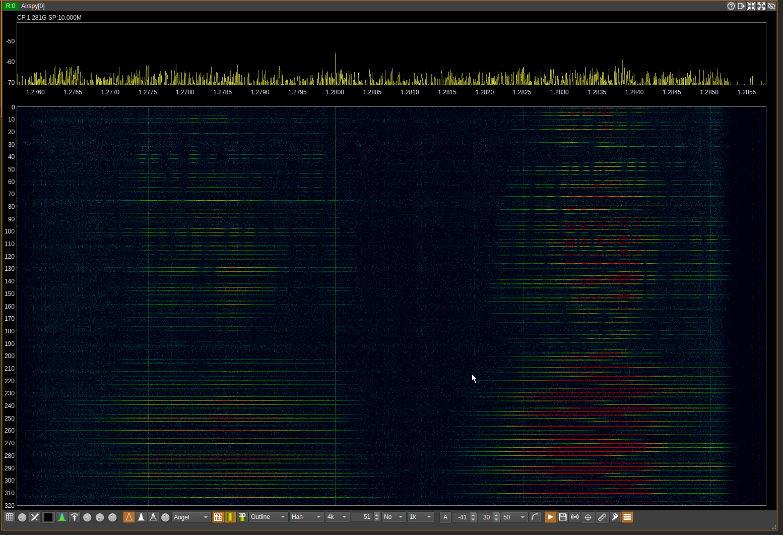Screen dimensions: 783x535
Task: Open the Outline spectrum style dropdown
Action: tap(268, 517)
